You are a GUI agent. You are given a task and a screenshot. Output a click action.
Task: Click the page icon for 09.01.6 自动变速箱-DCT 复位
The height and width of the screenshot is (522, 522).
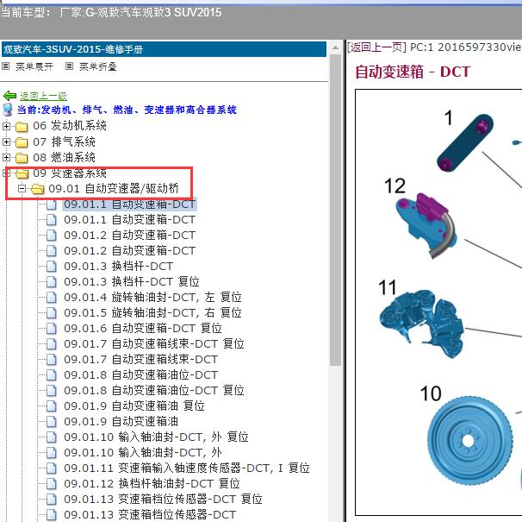click(52, 328)
